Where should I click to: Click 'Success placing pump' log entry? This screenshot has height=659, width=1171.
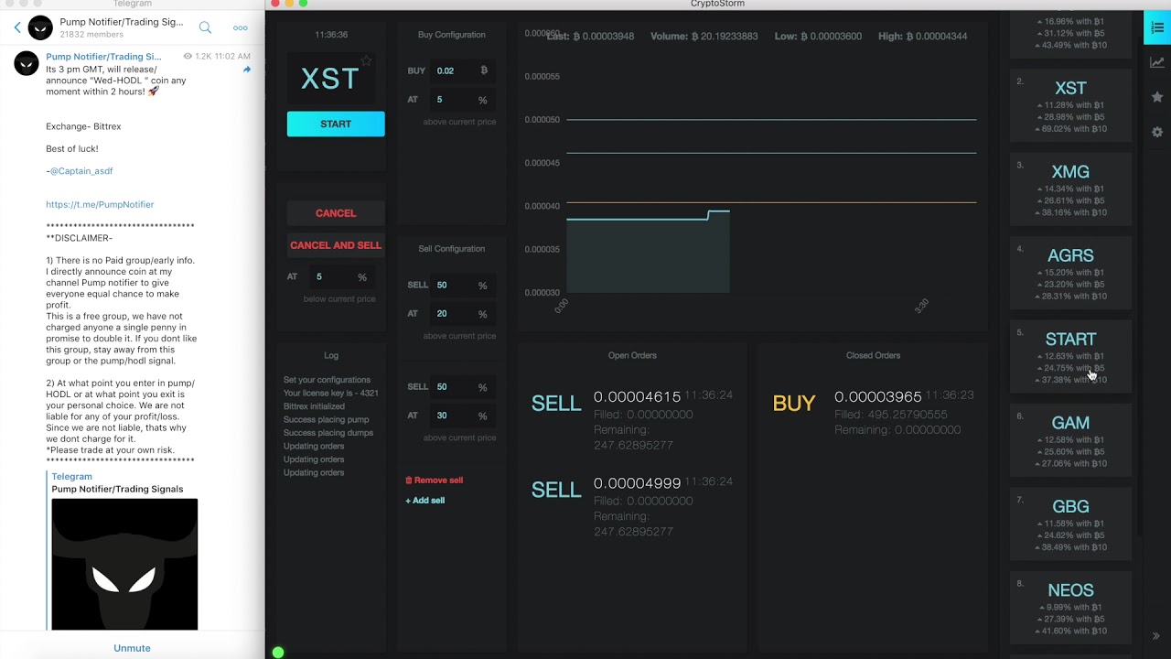(x=327, y=419)
